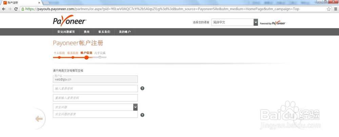Focus the 安全问题的答案 field
339x137 pixels.
point(95,114)
